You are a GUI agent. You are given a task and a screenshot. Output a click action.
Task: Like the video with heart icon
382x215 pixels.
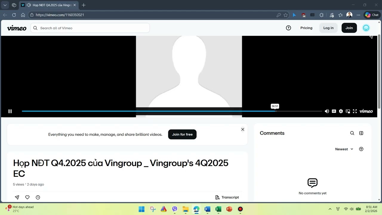pyautogui.click(x=27, y=197)
